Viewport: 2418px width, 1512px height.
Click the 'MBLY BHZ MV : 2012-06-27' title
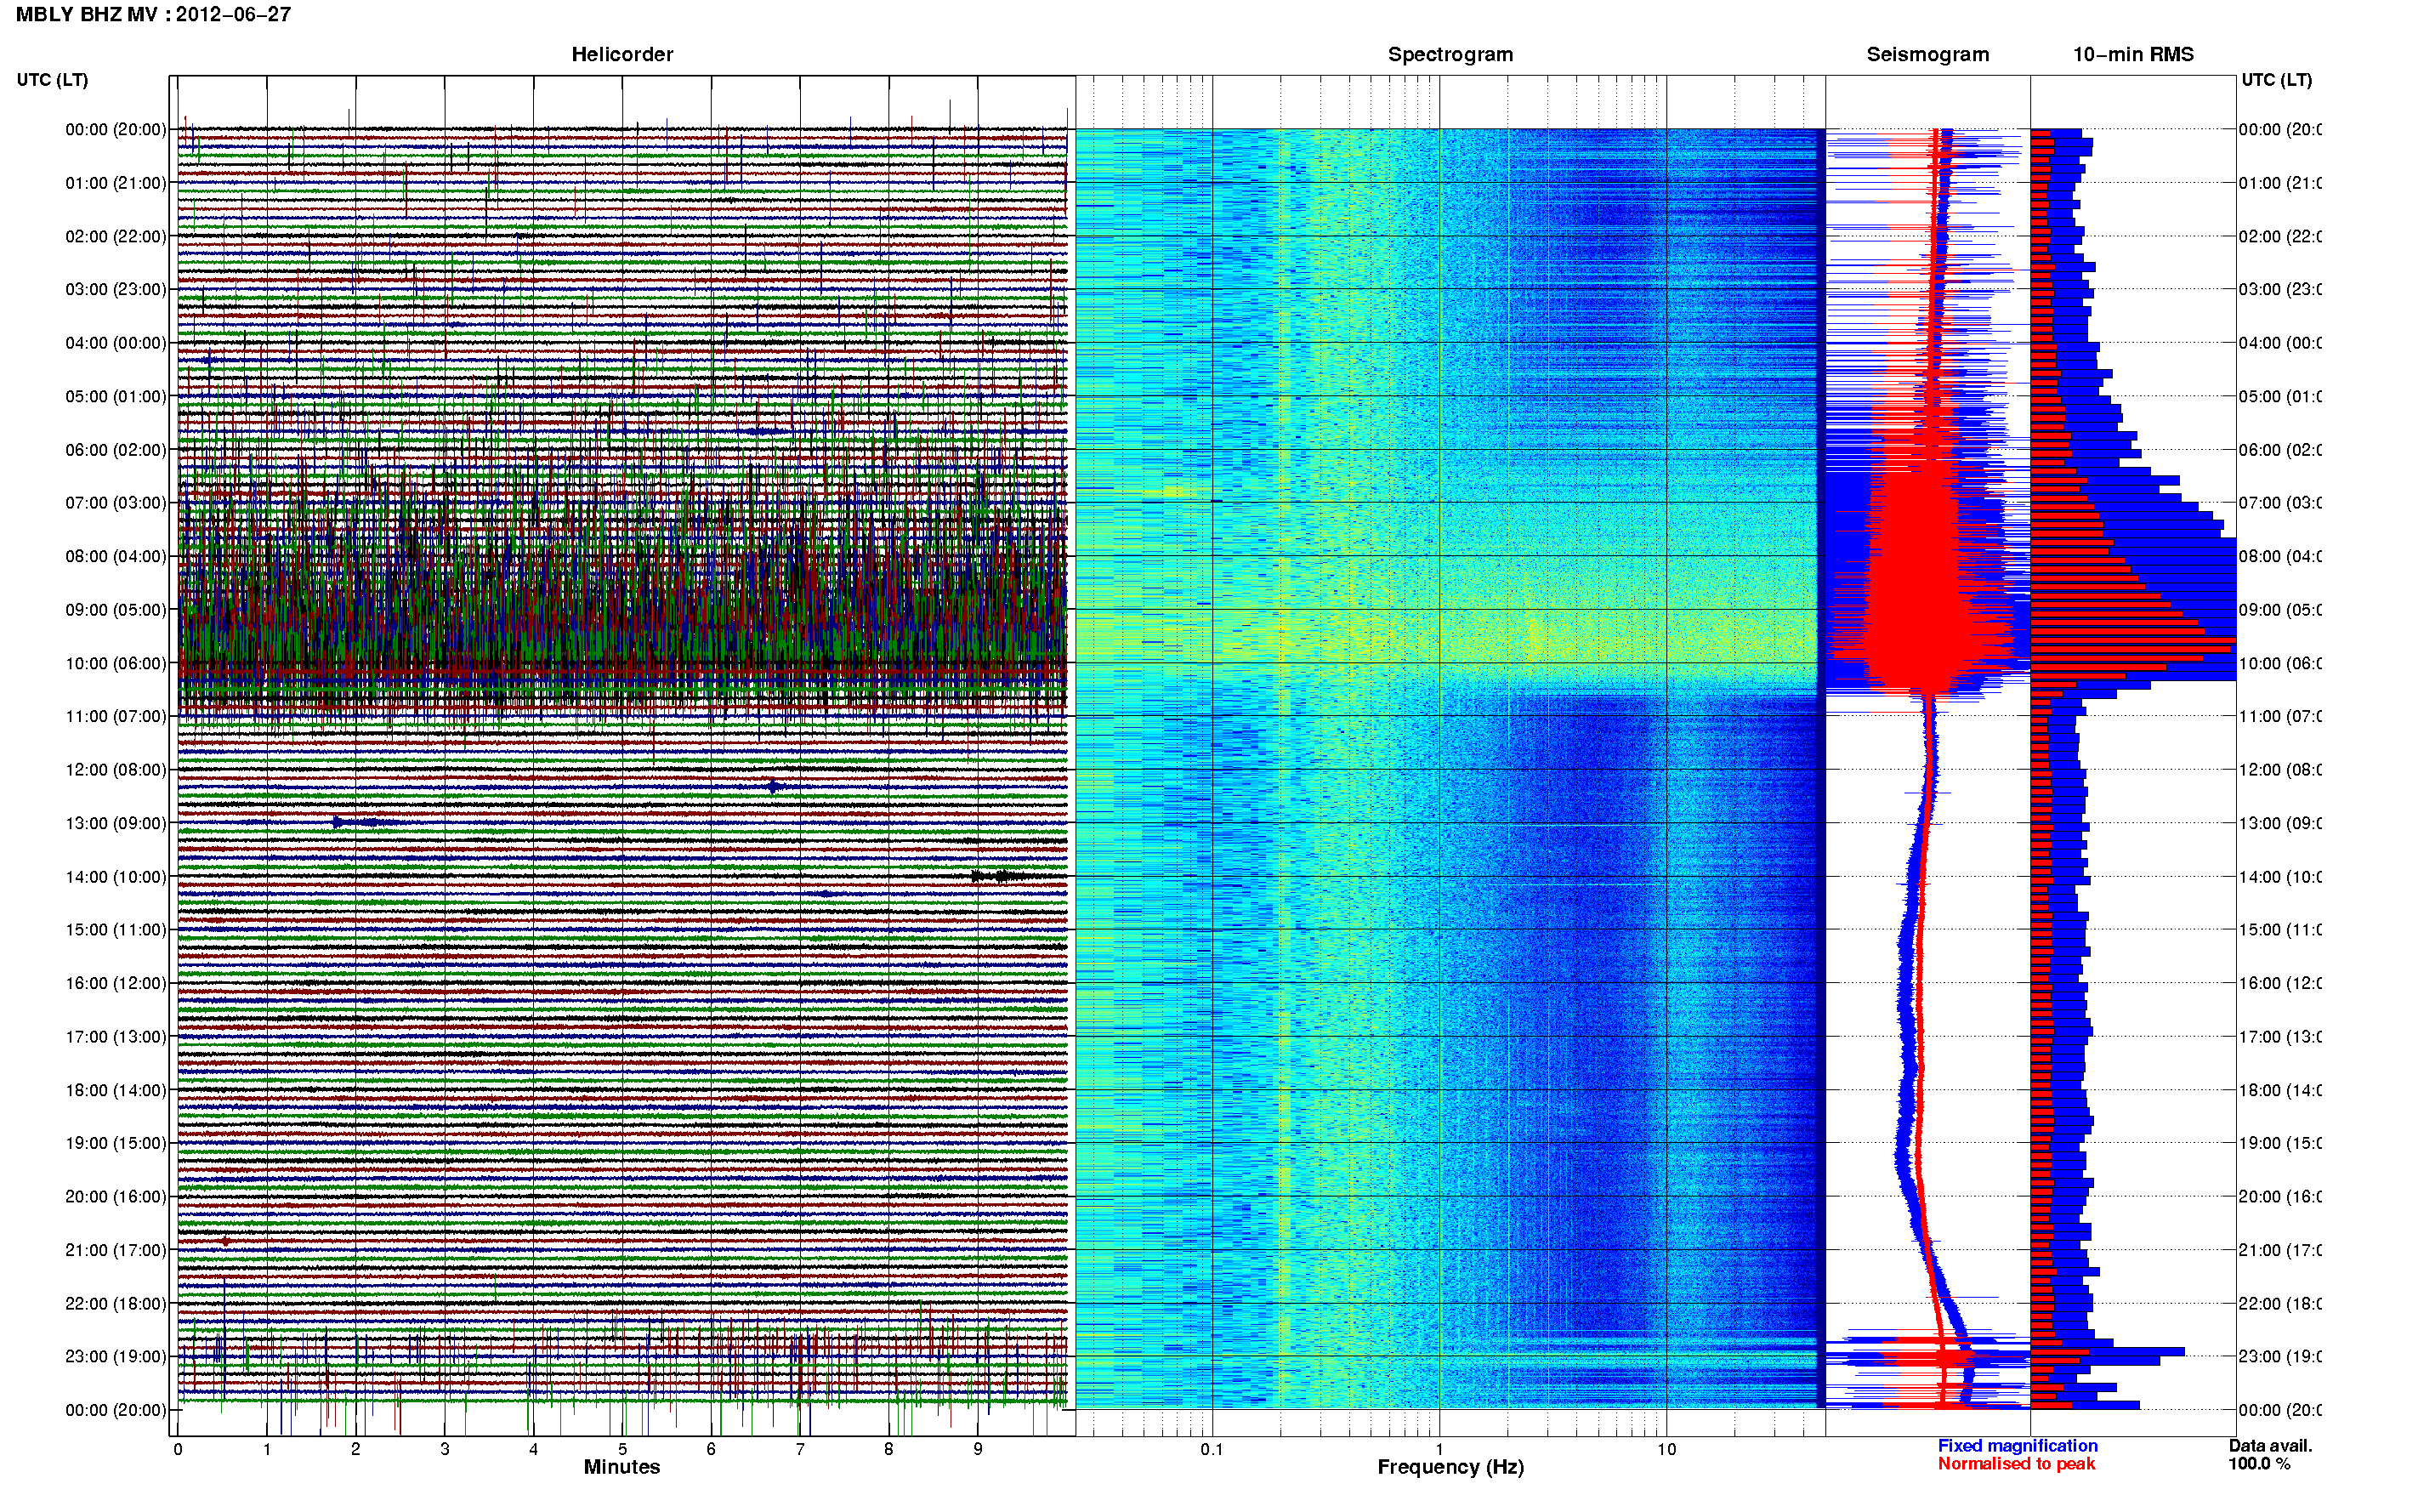click(153, 15)
